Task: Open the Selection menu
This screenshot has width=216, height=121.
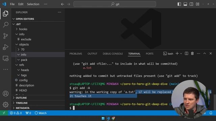Action: click(33, 4)
